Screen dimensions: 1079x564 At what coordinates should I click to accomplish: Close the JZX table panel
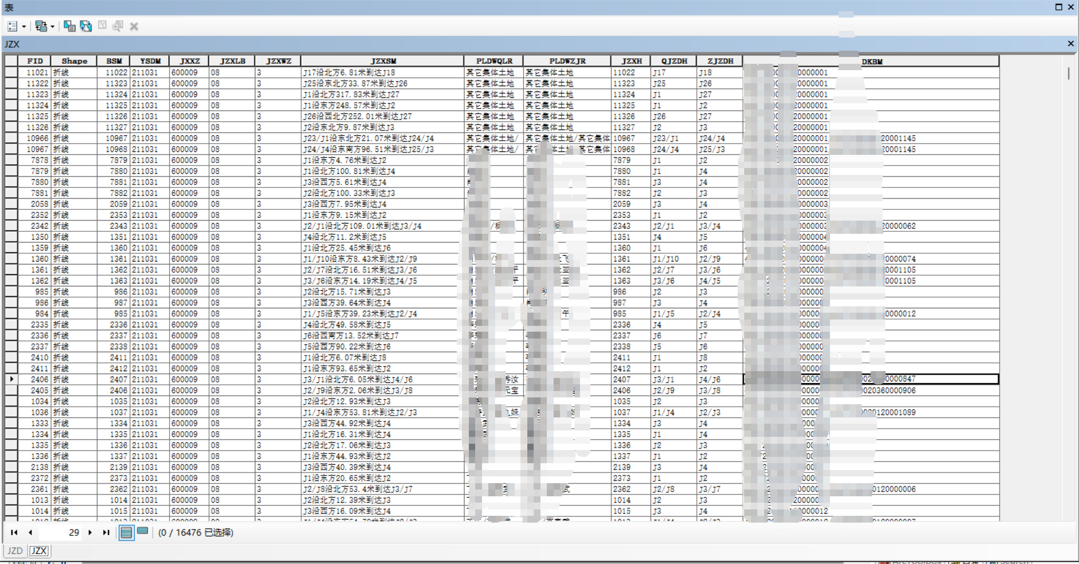1071,43
